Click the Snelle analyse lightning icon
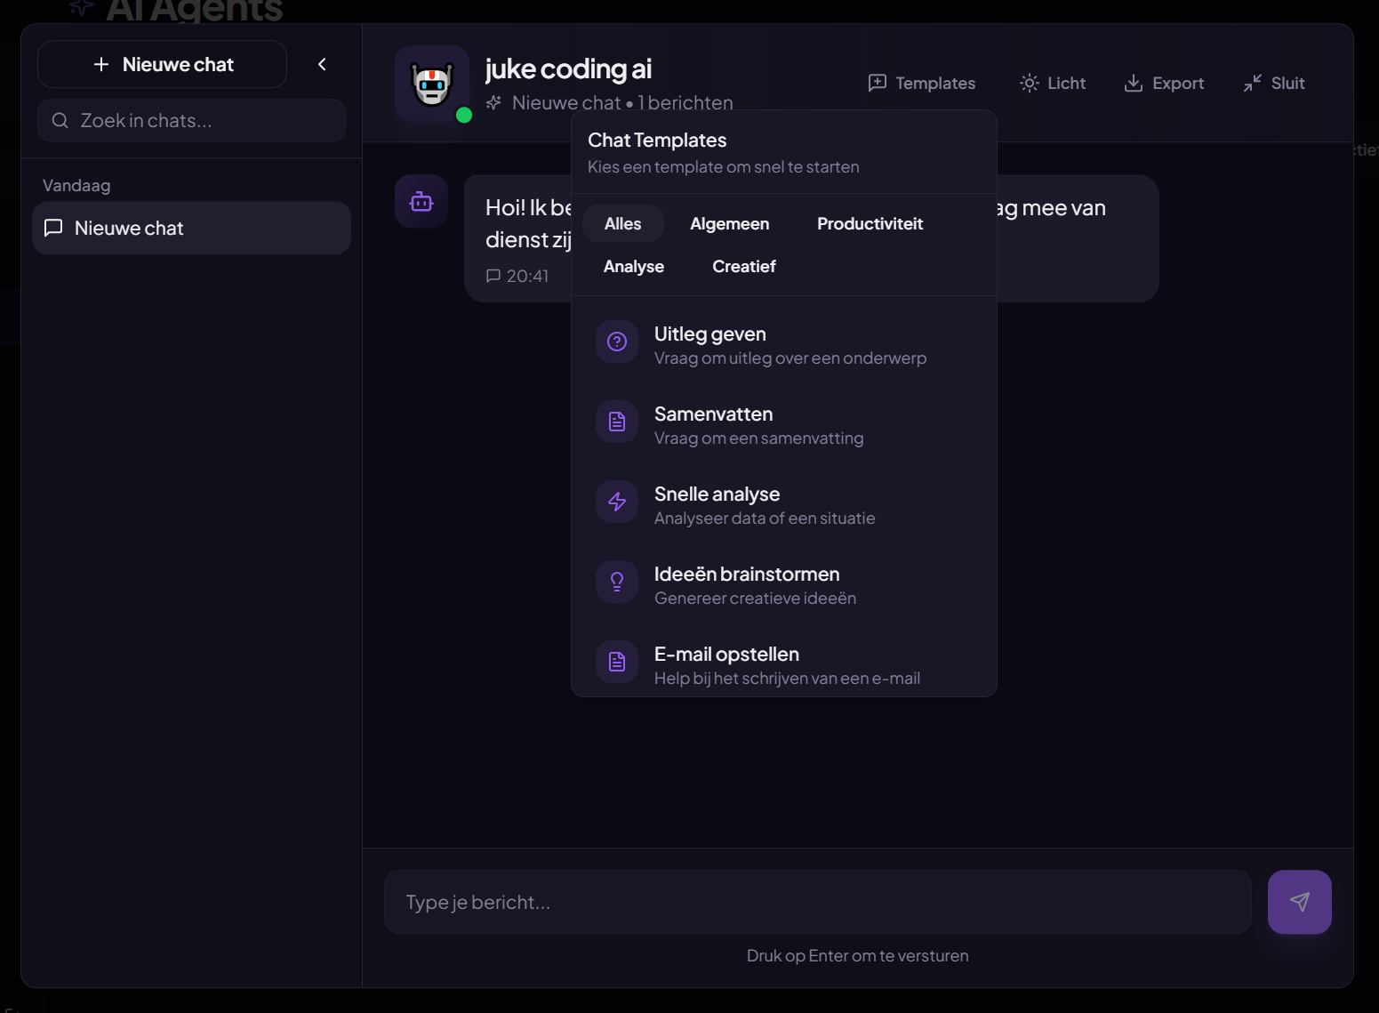 pyautogui.click(x=616, y=502)
